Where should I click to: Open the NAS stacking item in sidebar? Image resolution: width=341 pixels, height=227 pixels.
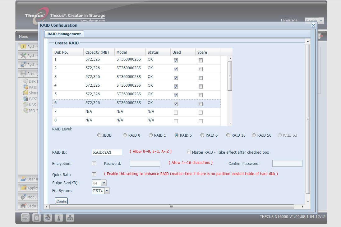coord(31,105)
